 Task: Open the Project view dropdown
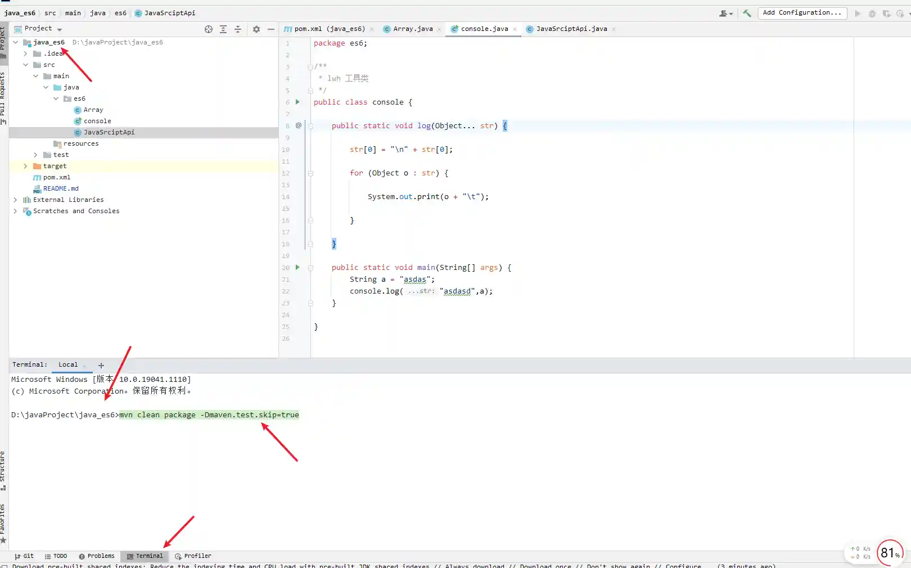[60, 29]
